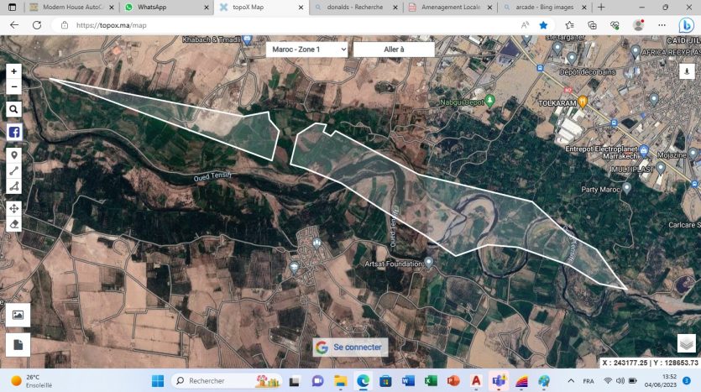Viewport: 701px width, 392px height.
Task: Select the place marker tool
Action: coord(14,155)
